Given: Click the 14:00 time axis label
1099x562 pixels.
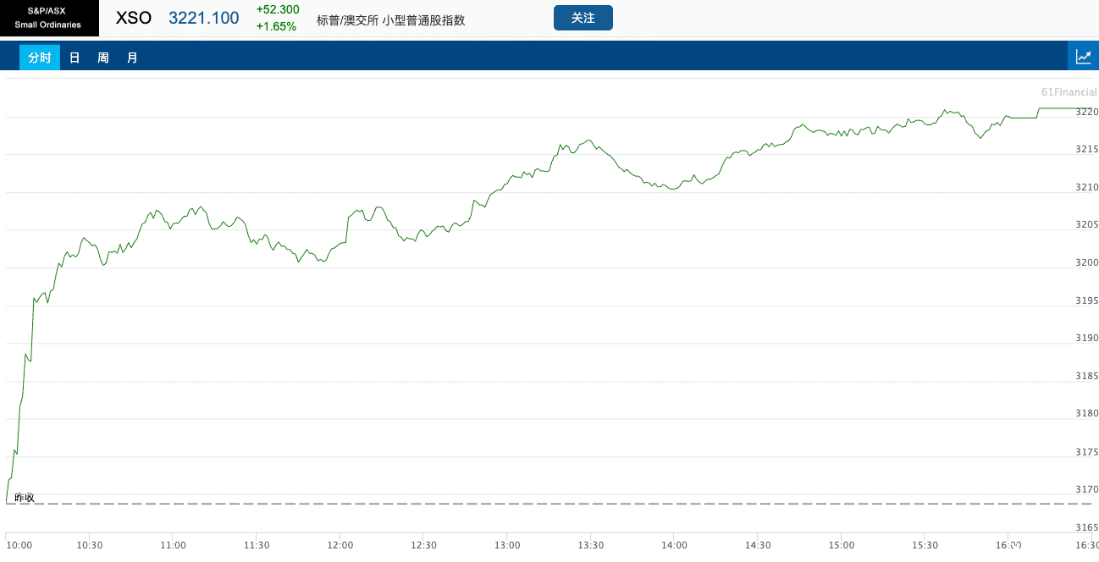Looking at the screenshot, I should 674,545.
